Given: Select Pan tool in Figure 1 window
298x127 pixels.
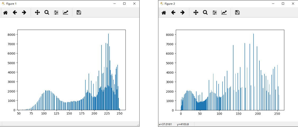Looking at the screenshot, I should [x=38, y=12].
